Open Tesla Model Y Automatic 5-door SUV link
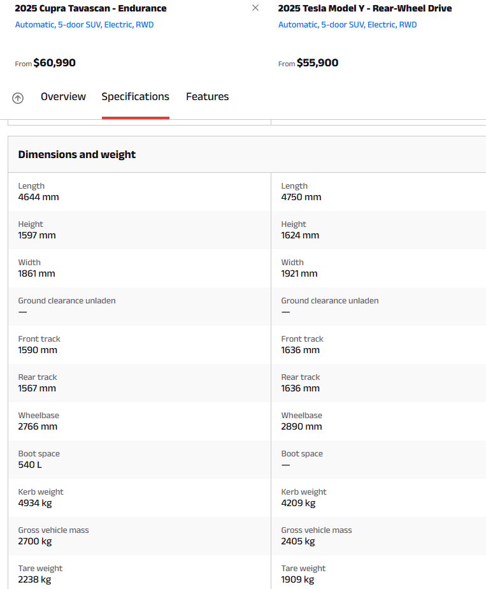 click(x=347, y=25)
